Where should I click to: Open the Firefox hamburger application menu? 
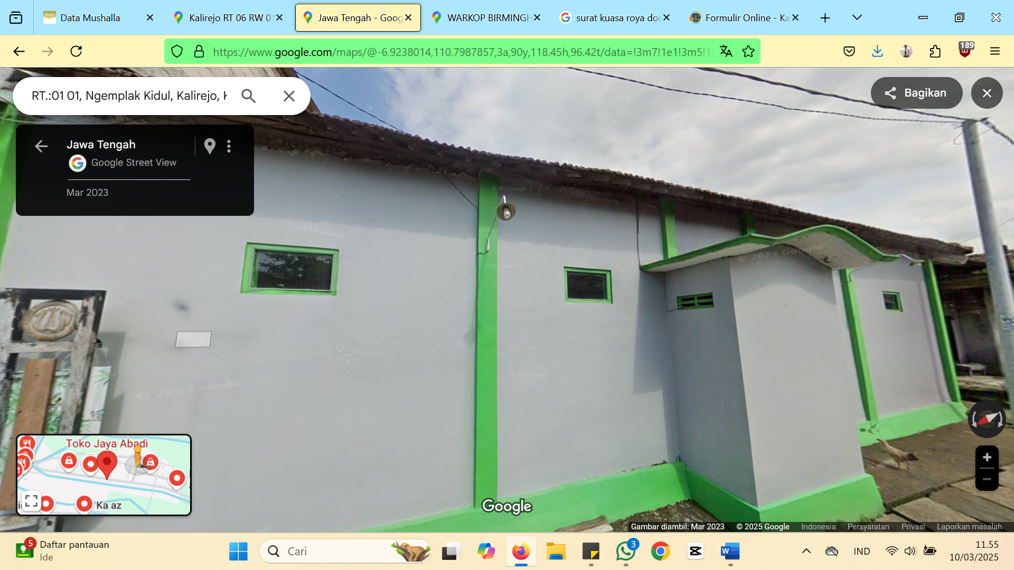pos(995,51)
